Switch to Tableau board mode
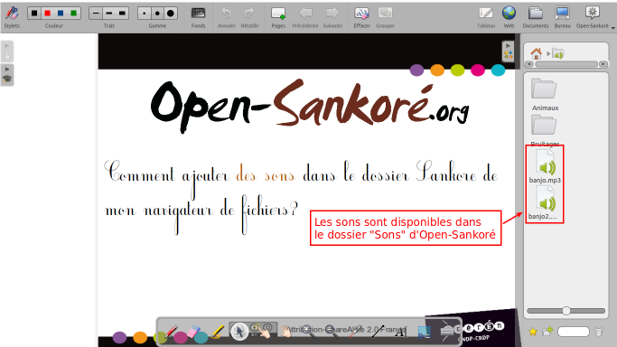The width and height of the screenshot is (617, 347). click(x=486, y=17)
